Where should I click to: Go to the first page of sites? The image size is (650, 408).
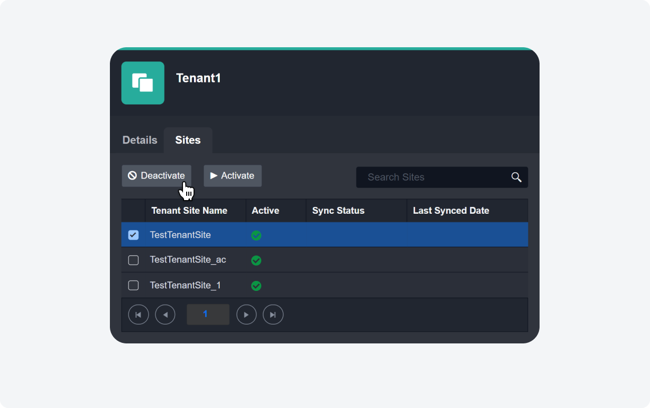[x=138, y=315]
